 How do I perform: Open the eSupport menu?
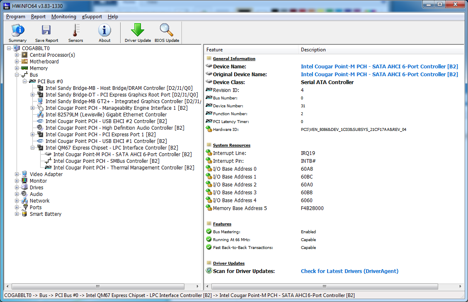pos(92,17)
